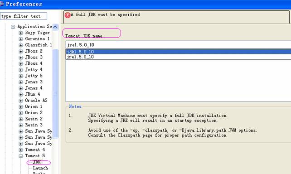
Task: Select Glassfish 1 in the tree
Action: click(38, 45)
